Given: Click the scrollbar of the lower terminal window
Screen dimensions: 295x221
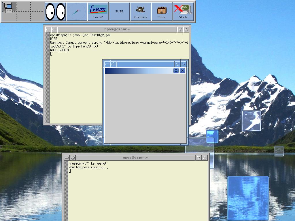Looking at the screenshot, I should pyautogui.click(x=66, y=191).
